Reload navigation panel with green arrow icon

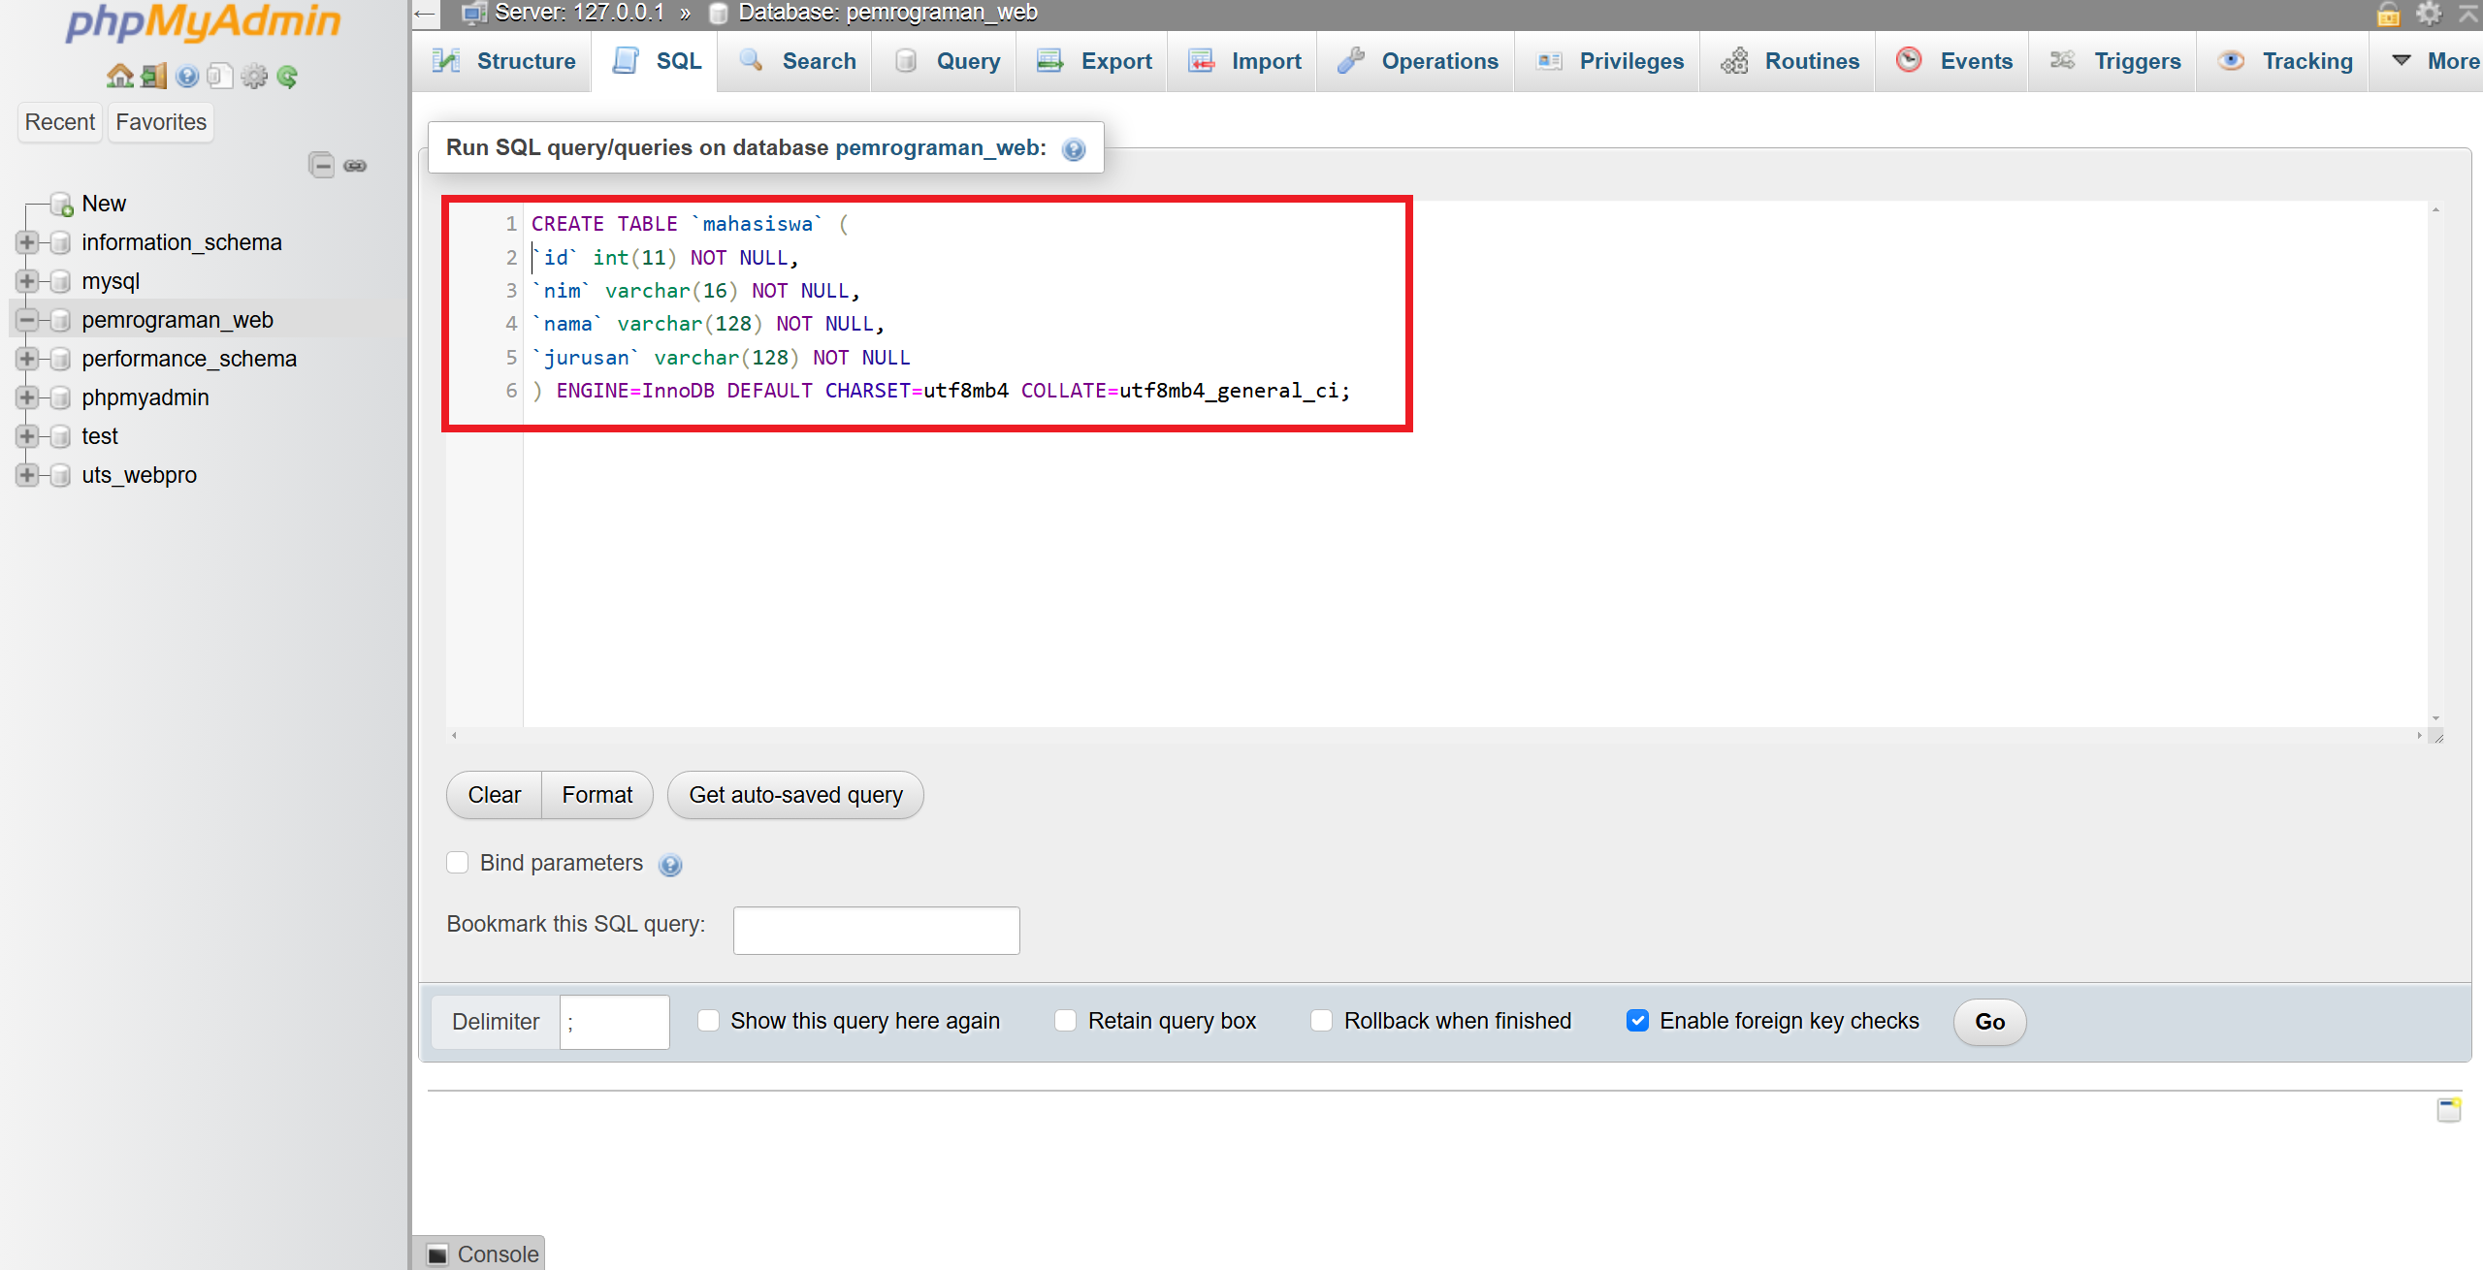tap(287, 76)
